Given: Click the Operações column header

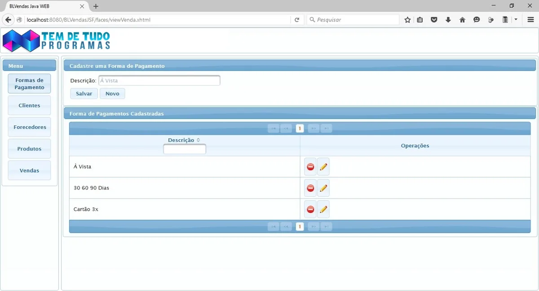Looking at the screenshot, I should tap(415, 145).
